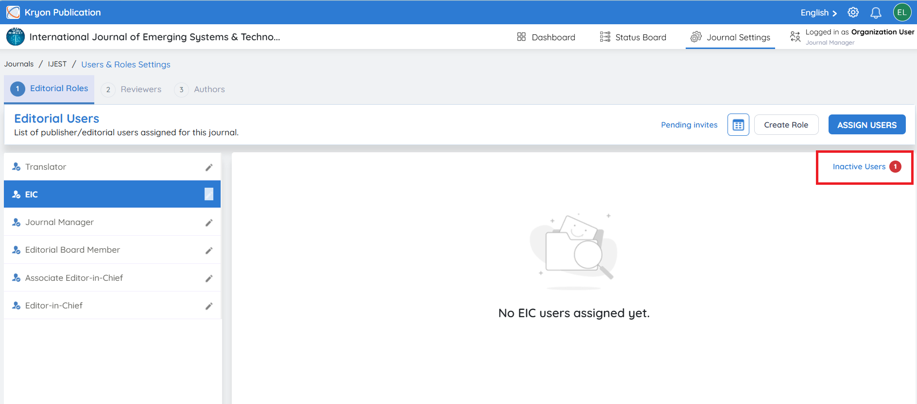This screenshot has height=404, width=917.
Task: Edit the Associate Editor-in-Chief role pencil
Action: click(209, 278)
